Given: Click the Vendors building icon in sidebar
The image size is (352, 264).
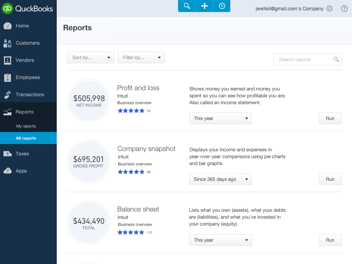Looking at the screenshot, I should pos(8,60).
